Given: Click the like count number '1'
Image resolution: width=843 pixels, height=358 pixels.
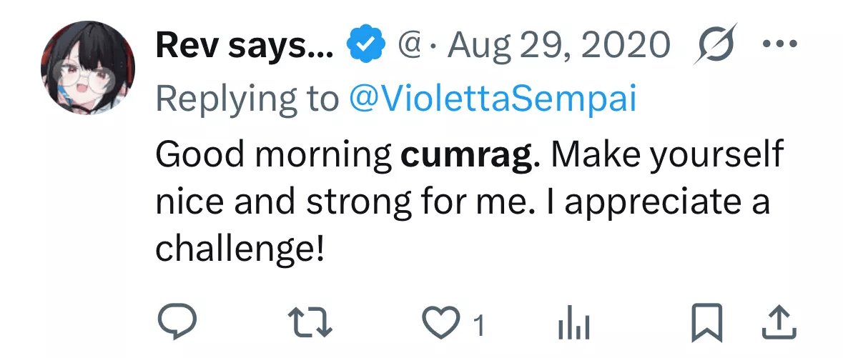Looking at the screenshot, I should 479,327.
